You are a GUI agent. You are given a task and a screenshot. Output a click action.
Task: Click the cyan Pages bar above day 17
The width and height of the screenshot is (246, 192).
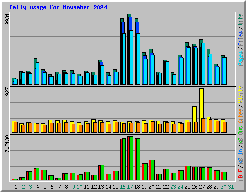click(x=131, y=58)
